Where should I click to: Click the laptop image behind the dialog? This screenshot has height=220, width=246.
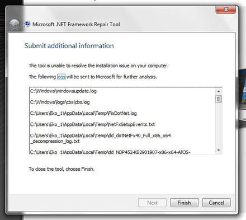(x=242, y=97)
